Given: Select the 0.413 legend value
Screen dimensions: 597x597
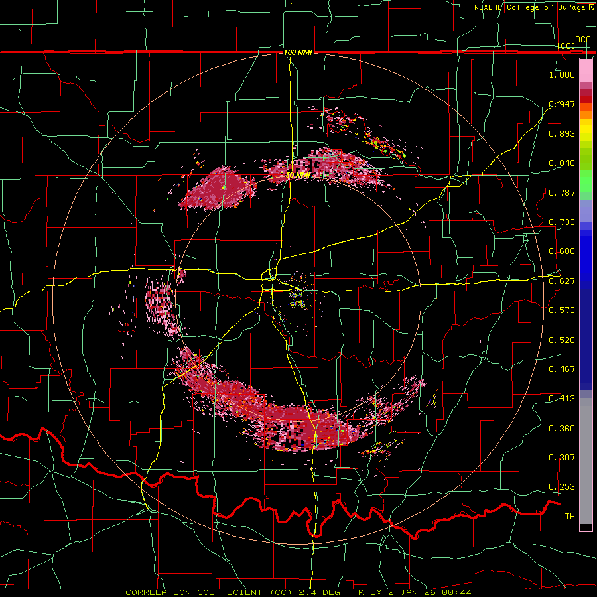Looking at the screenshot, I should (x=562, y=399).
